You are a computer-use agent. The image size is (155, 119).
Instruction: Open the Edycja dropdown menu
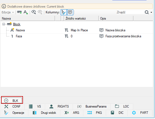coord(8,12)
